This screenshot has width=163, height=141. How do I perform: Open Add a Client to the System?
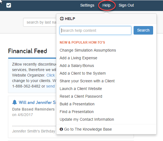pyautogui.click(x=83, y=73)
